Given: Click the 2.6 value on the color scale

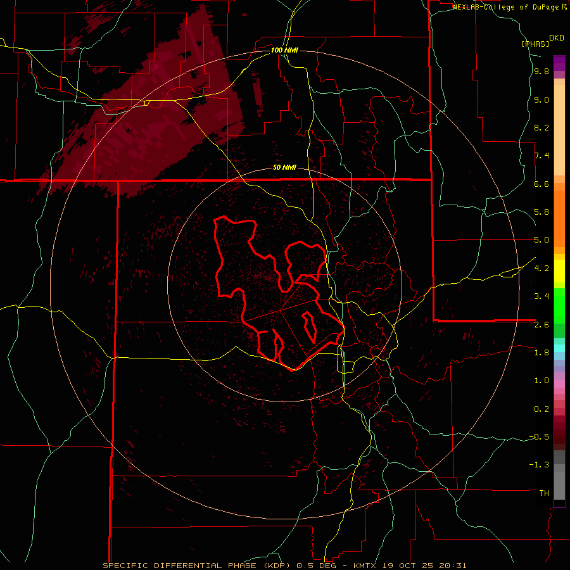Looking at the screenshot, I should (x=541, y=325).
